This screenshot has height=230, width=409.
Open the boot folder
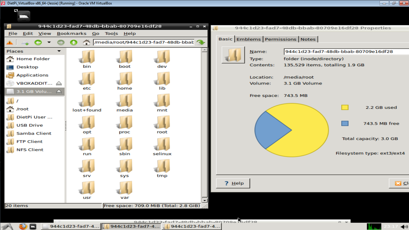124,59
